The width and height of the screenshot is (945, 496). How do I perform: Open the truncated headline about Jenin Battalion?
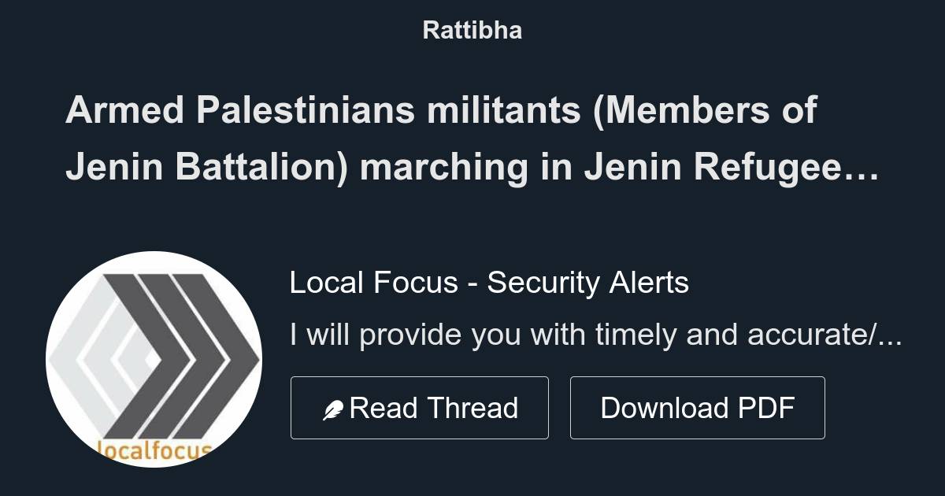(472, 139)
